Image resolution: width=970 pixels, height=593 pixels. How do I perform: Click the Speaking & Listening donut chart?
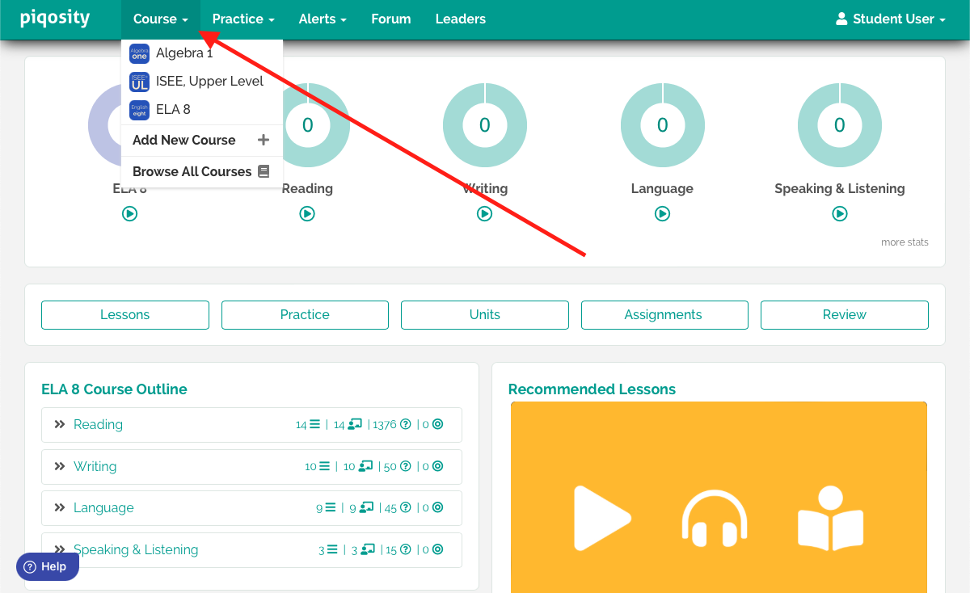click(x=840, y=125)
